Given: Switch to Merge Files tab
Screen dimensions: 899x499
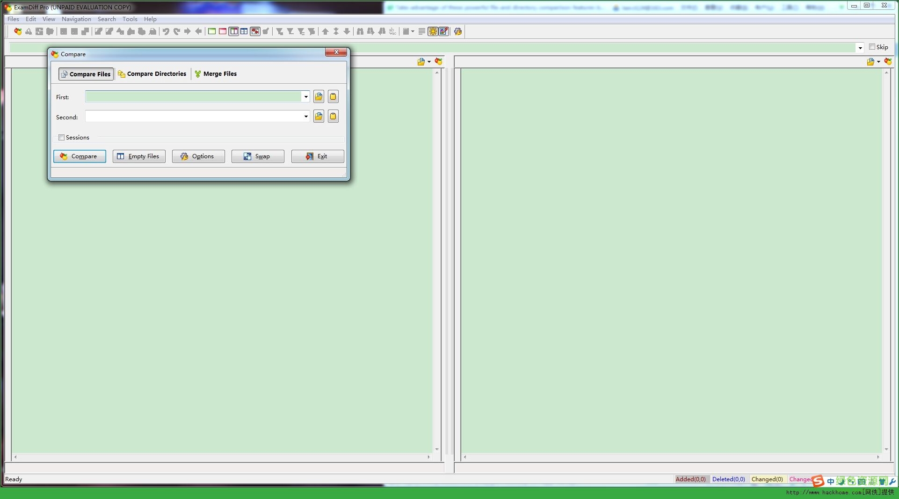Looking at the screenshot, I should tap(216, 74).
